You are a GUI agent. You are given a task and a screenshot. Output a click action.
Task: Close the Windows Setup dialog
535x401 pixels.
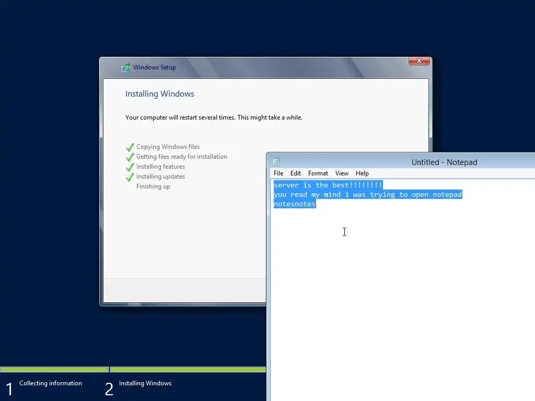click(x=419, y=61)
